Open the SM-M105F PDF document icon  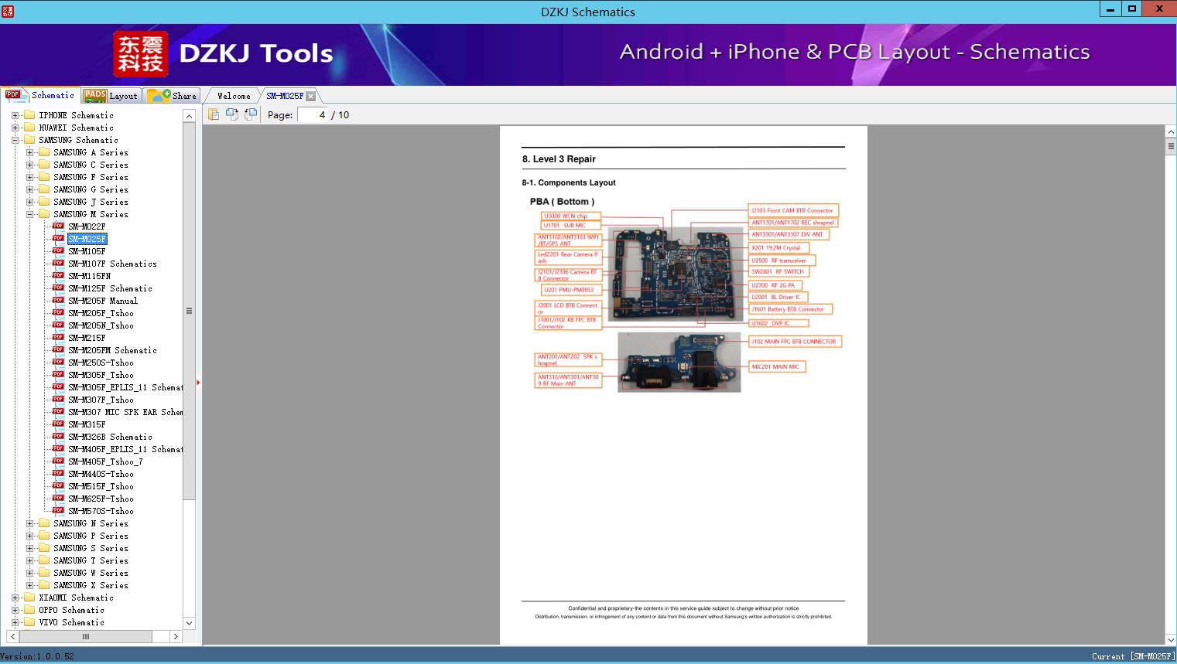58,250
